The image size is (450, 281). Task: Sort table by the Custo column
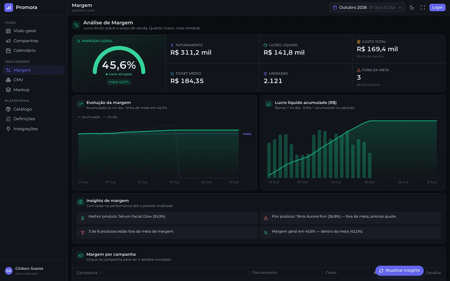click(329, 273)
